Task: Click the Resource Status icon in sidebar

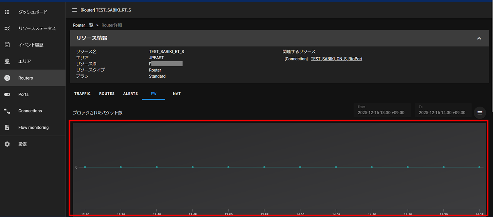Action: tap(7, 28)
